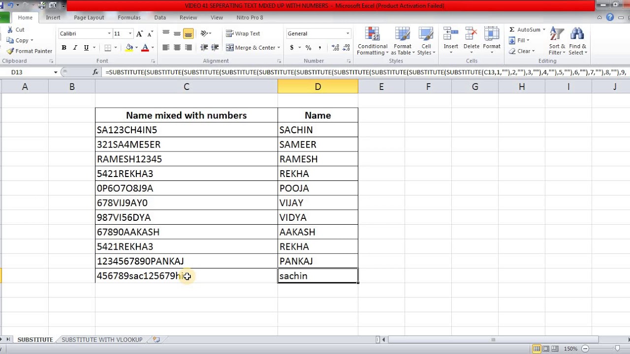Toggle align text right

188,48
